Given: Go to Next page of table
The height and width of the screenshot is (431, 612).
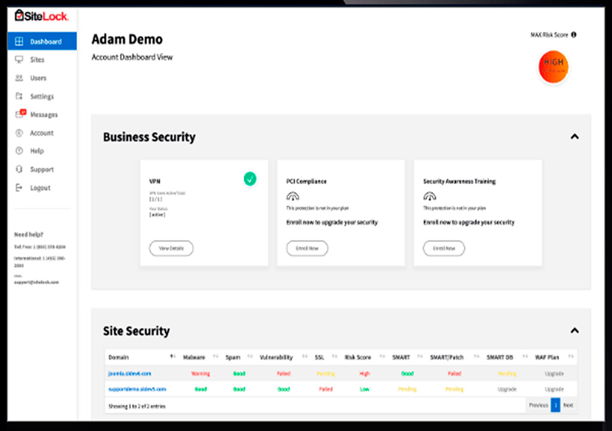Looking at the screenshot, I should click(x=568, y=405).
